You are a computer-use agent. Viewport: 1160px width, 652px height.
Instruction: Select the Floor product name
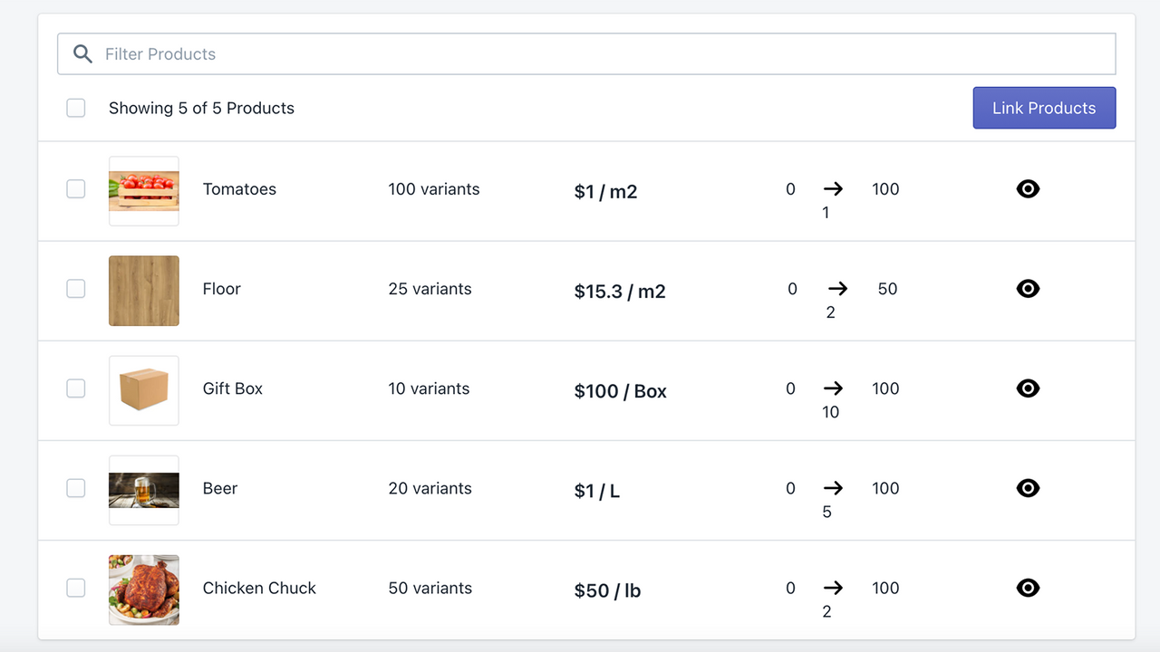[222, 289]
